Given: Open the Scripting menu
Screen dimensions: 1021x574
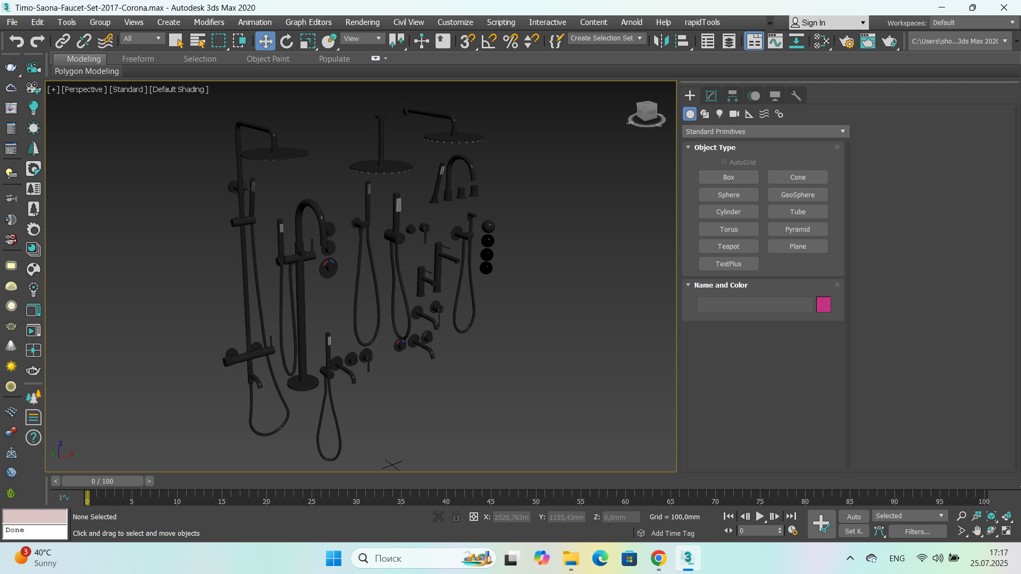Looking at the screenshot, I should [501, 22].
